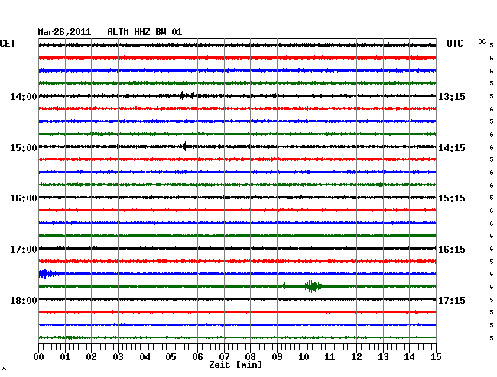Image resolution: width=497 pixels, height=377 pixels.
Task: Click the CET timezone label
Action: pyautogui.click(x=8, y=43)
